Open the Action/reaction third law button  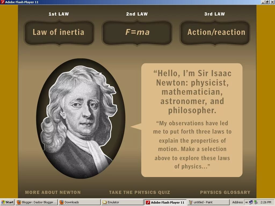click(x=215, y=32)
